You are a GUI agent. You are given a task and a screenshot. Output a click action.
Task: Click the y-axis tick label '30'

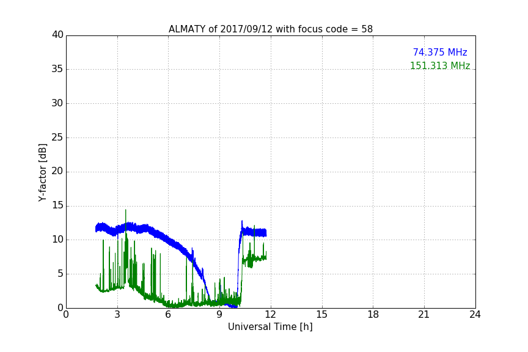pos(57,103)
